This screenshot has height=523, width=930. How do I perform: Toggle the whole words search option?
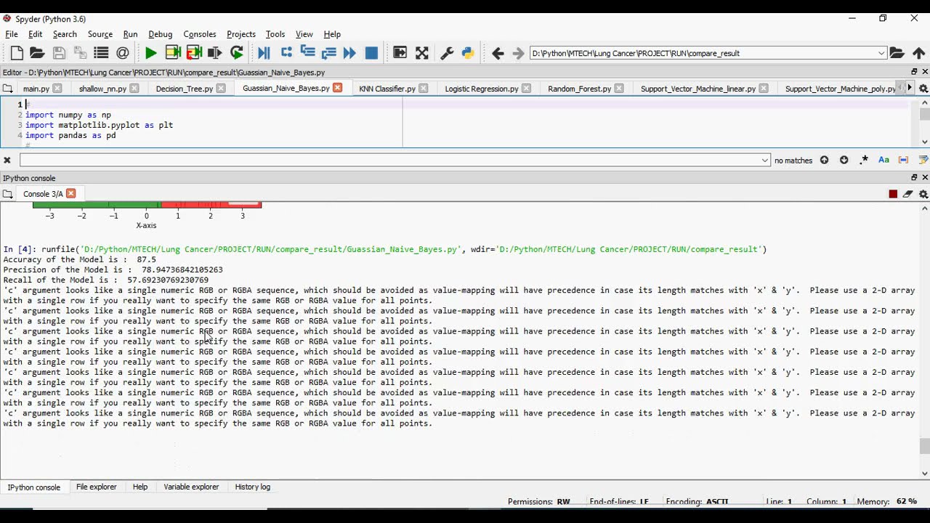(x=903, y=160)
